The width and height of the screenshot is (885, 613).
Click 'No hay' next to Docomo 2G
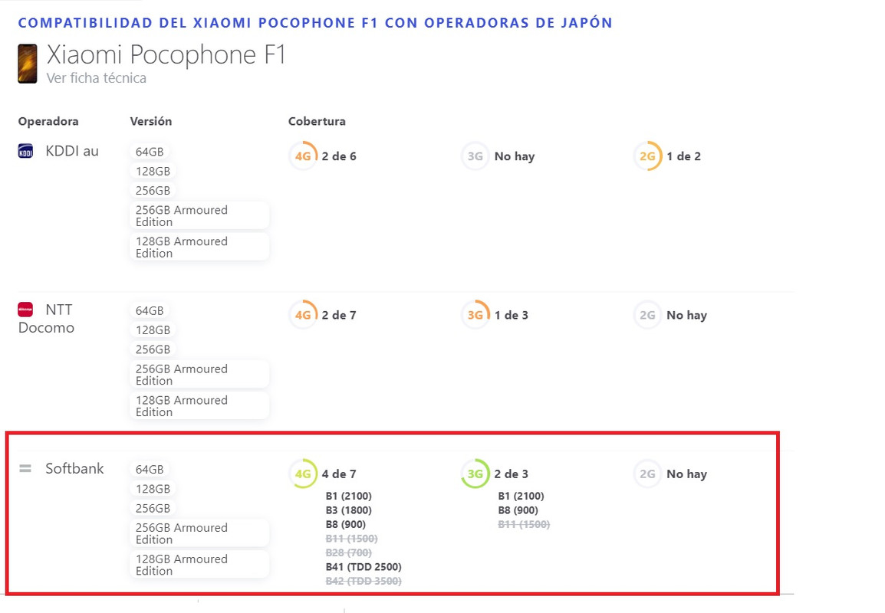point(687,315)
